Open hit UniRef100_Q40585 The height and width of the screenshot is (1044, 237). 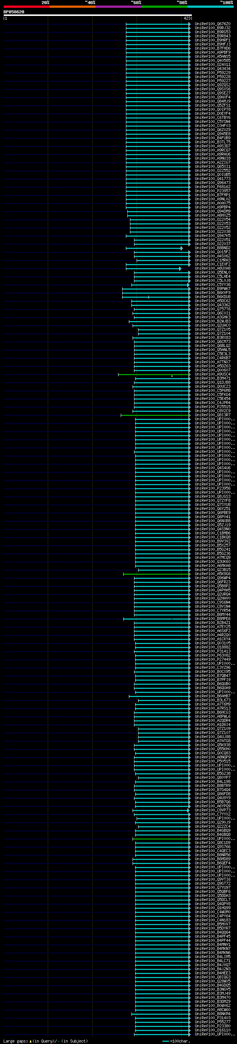212,60
